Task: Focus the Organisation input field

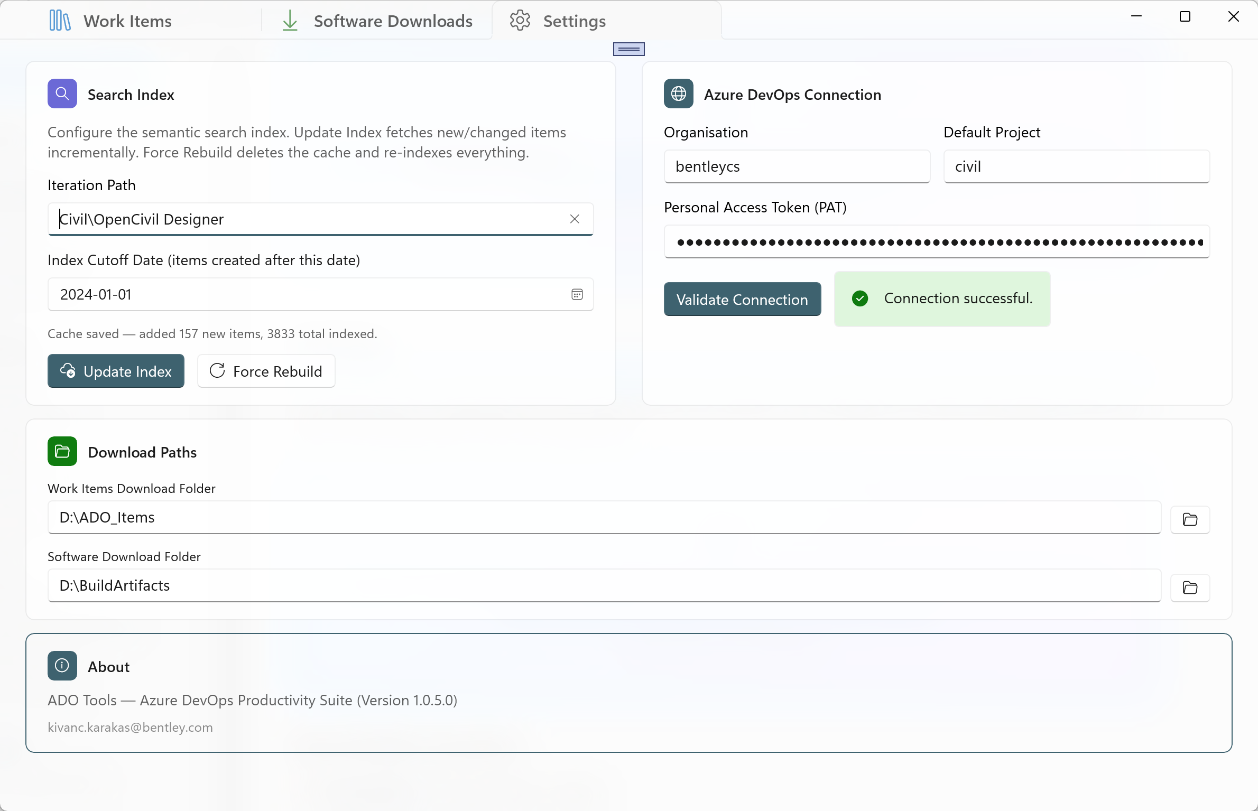Action: click(x=797, y=166)
